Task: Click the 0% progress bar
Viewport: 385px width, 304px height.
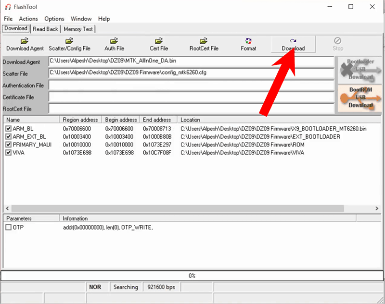Action: (192, 276)
